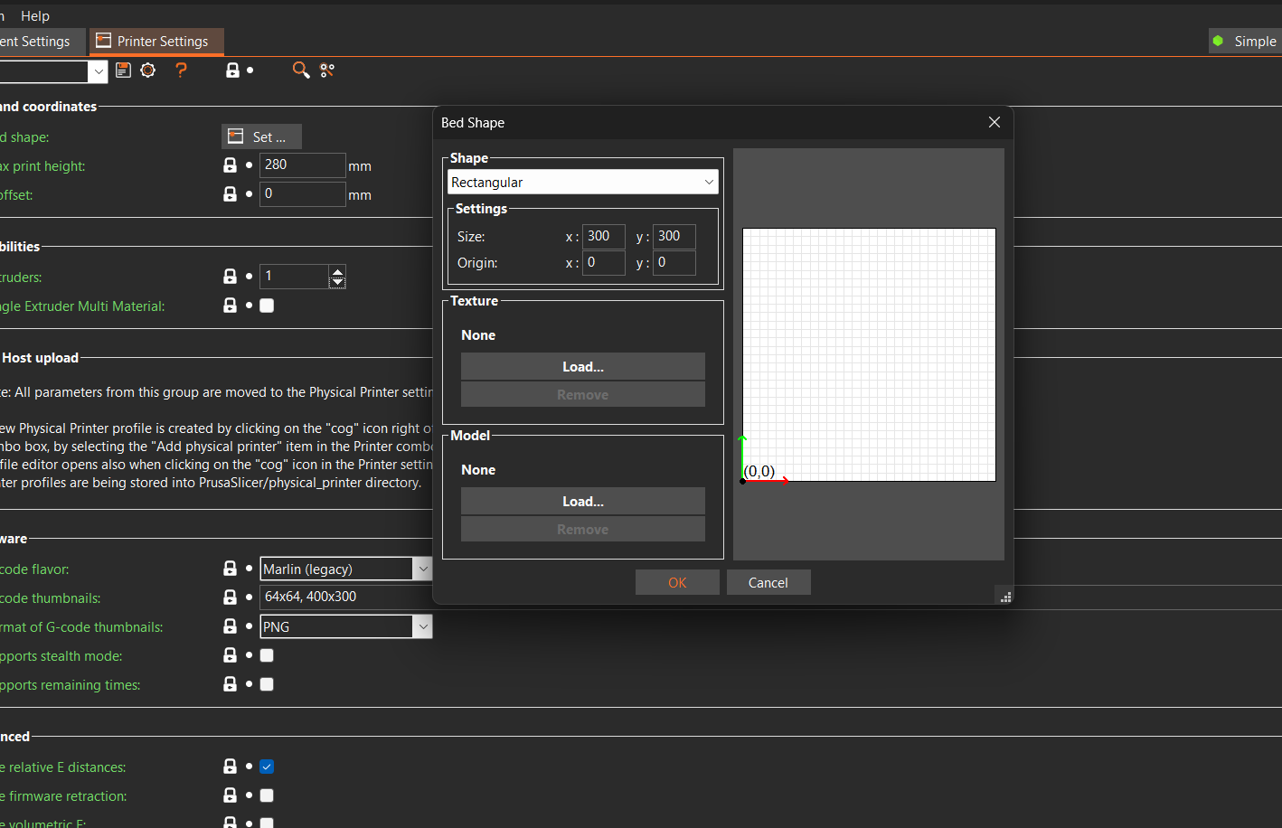Viewport: 1282px width, 828px height.
Task: Open the Help menu
Action: 35,15
